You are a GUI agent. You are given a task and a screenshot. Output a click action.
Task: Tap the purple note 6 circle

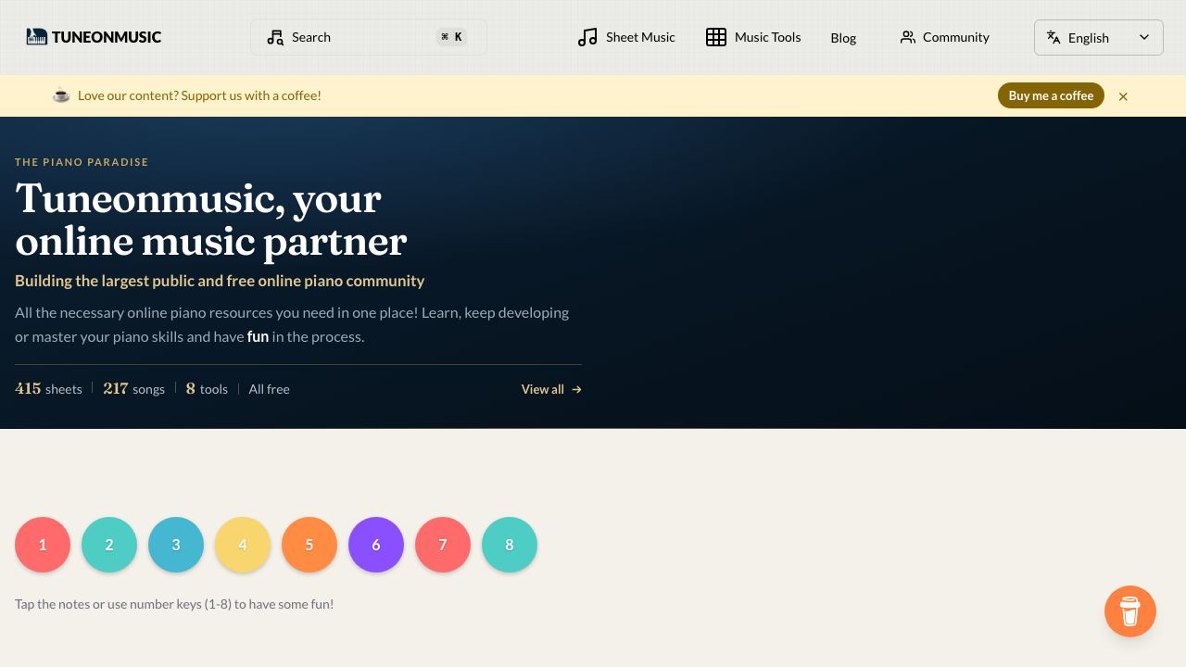click(x=376, y=545)
